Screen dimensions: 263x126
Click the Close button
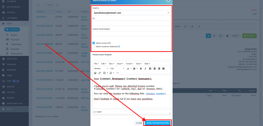pyautogui.click(x=139, y=123)
